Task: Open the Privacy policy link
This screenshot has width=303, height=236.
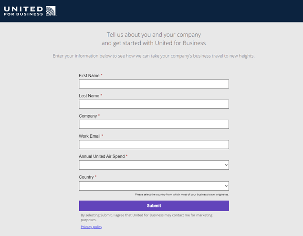Action: (91, 227)
